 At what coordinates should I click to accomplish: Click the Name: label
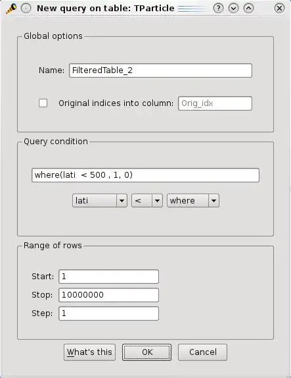(51, 70)
